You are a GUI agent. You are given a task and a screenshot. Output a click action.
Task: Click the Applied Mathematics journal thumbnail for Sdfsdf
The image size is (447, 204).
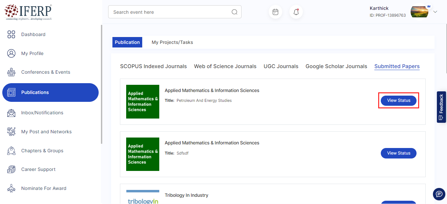point(143,154)
